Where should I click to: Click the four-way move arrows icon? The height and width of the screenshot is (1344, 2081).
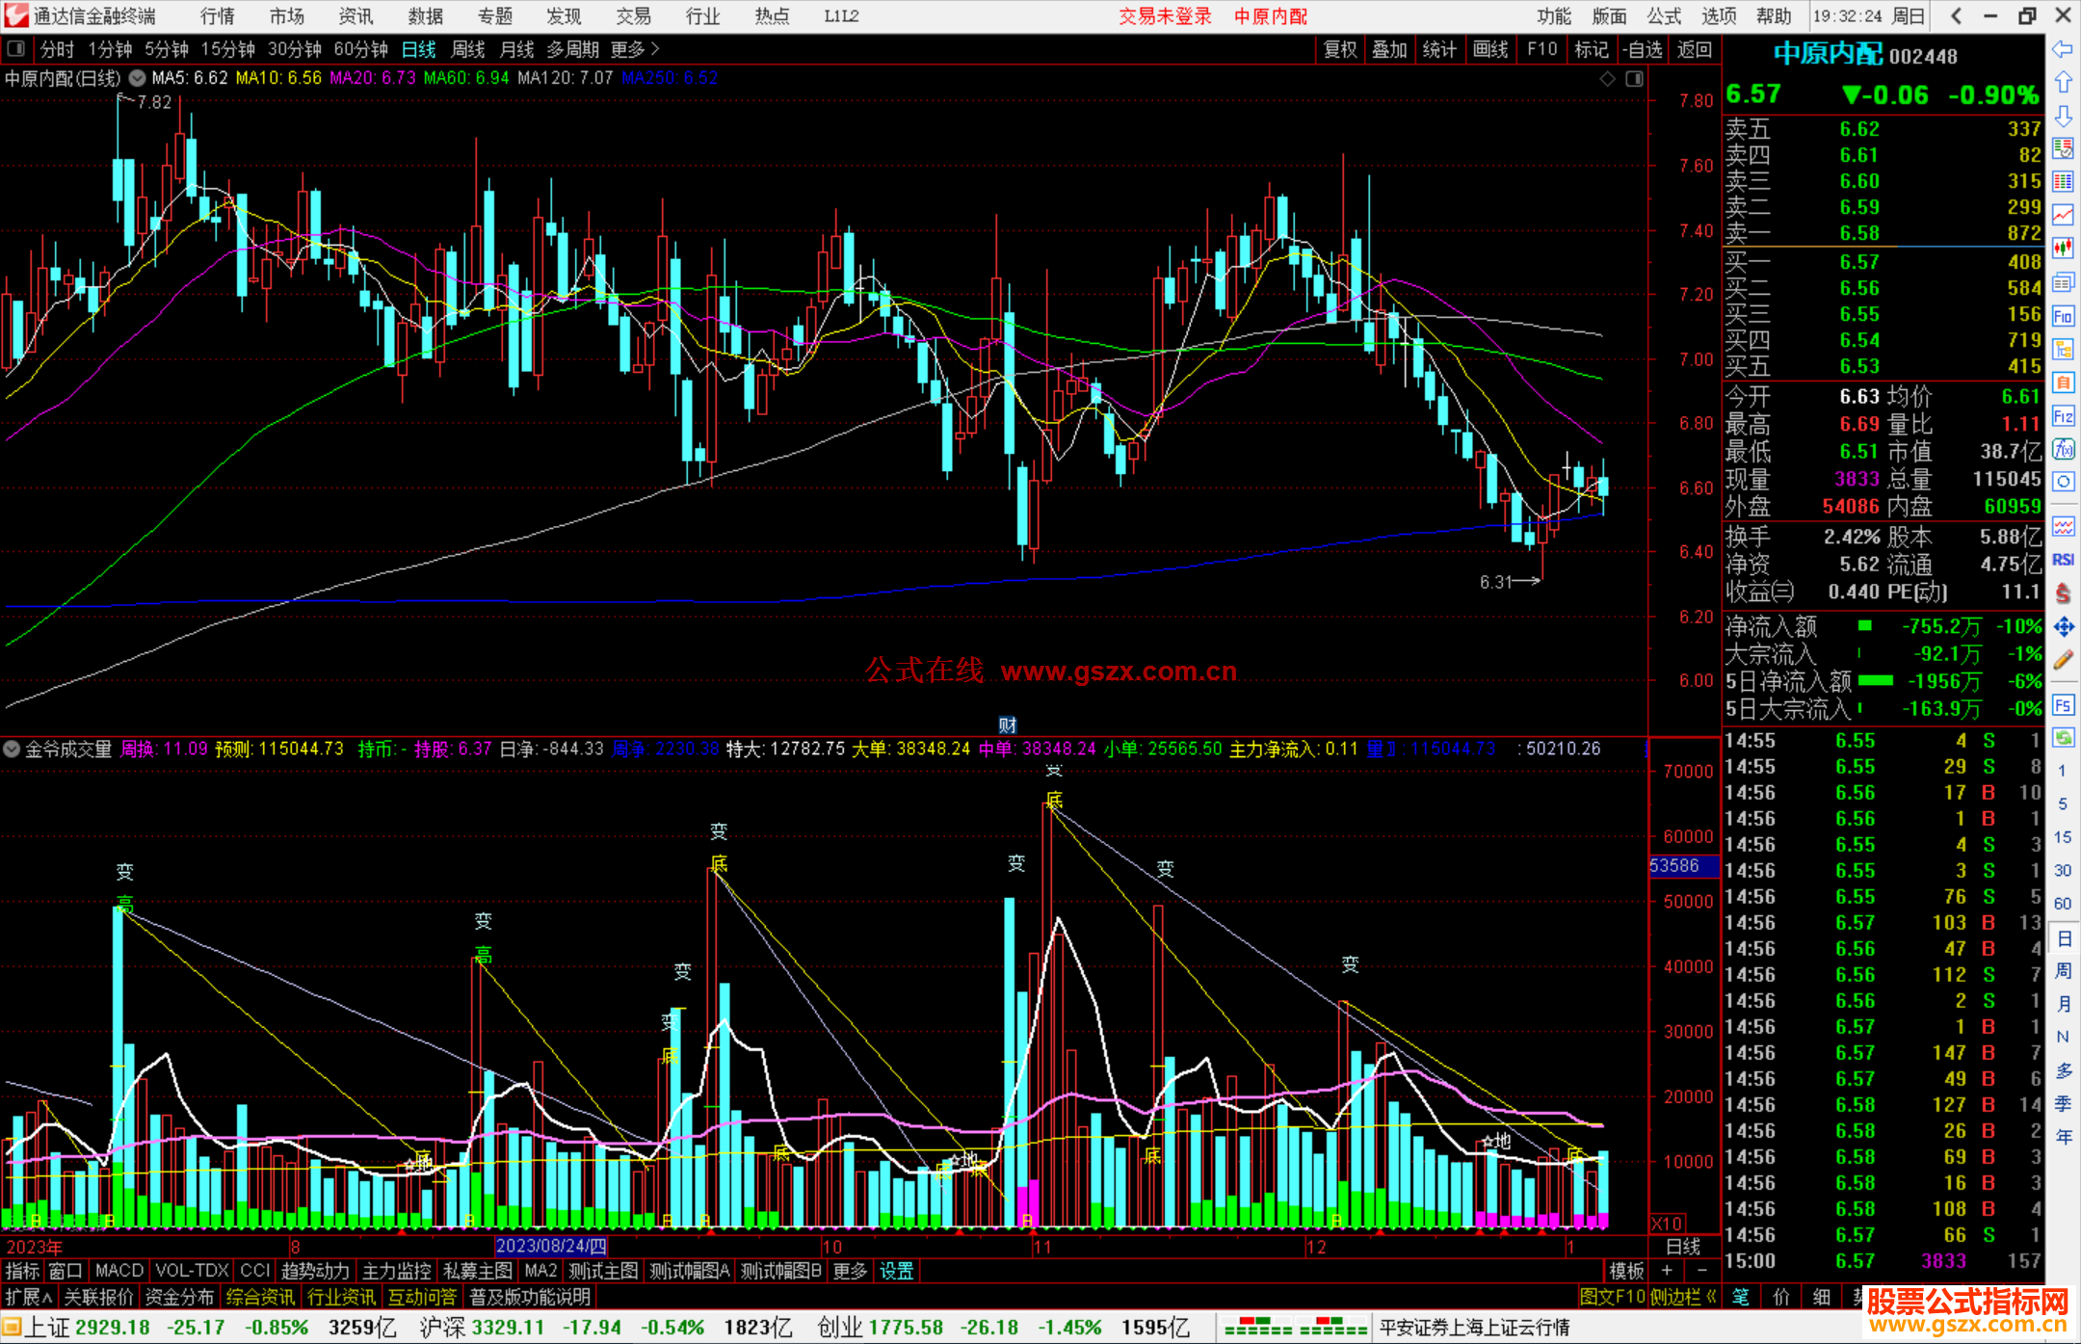[x=2063, y=627]
